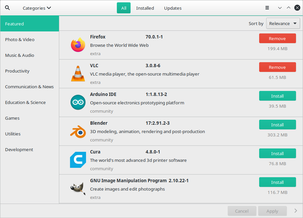Click GNU Image Manipulation Program title
The height and width of the screenshot is (218, 303).
click(x=128, y=181)
